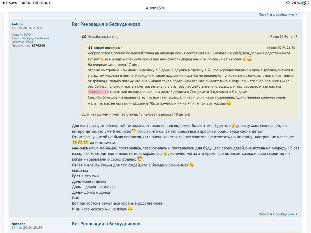Open Natasha's profile in the quote header
Viewport: 311px width, 233px height.
pyautogui.click(x=94, y=37)
